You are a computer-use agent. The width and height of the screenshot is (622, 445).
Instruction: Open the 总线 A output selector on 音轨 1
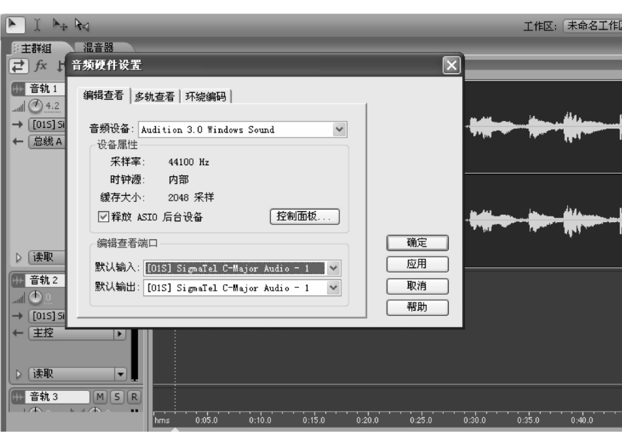(47, 142)
